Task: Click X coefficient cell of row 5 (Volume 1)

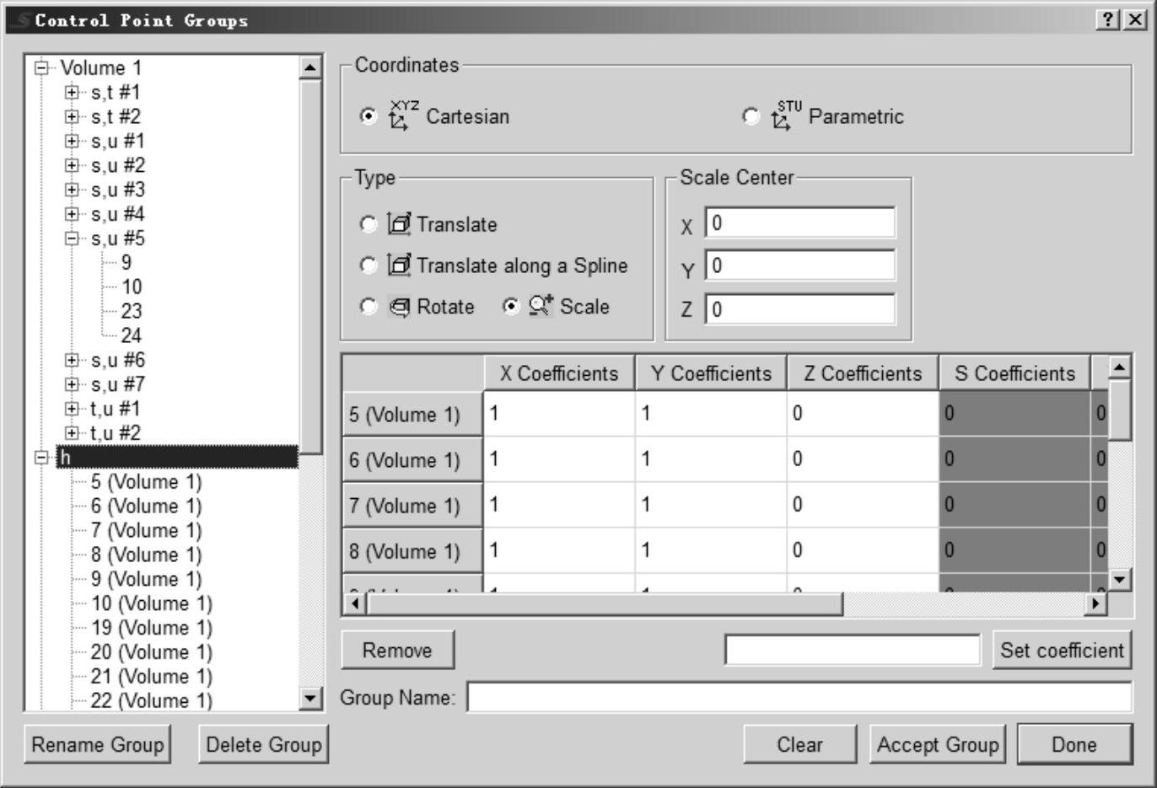Action: [x=559, y=413]
